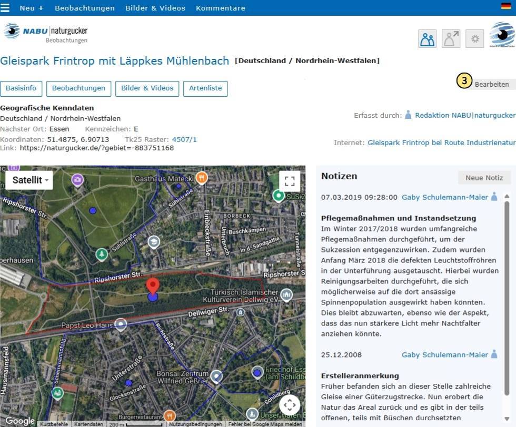The height and width of the screenshot is (427, 516).
Task: Open Kartendaten on map footer
Action: click(x=88, y=424)
